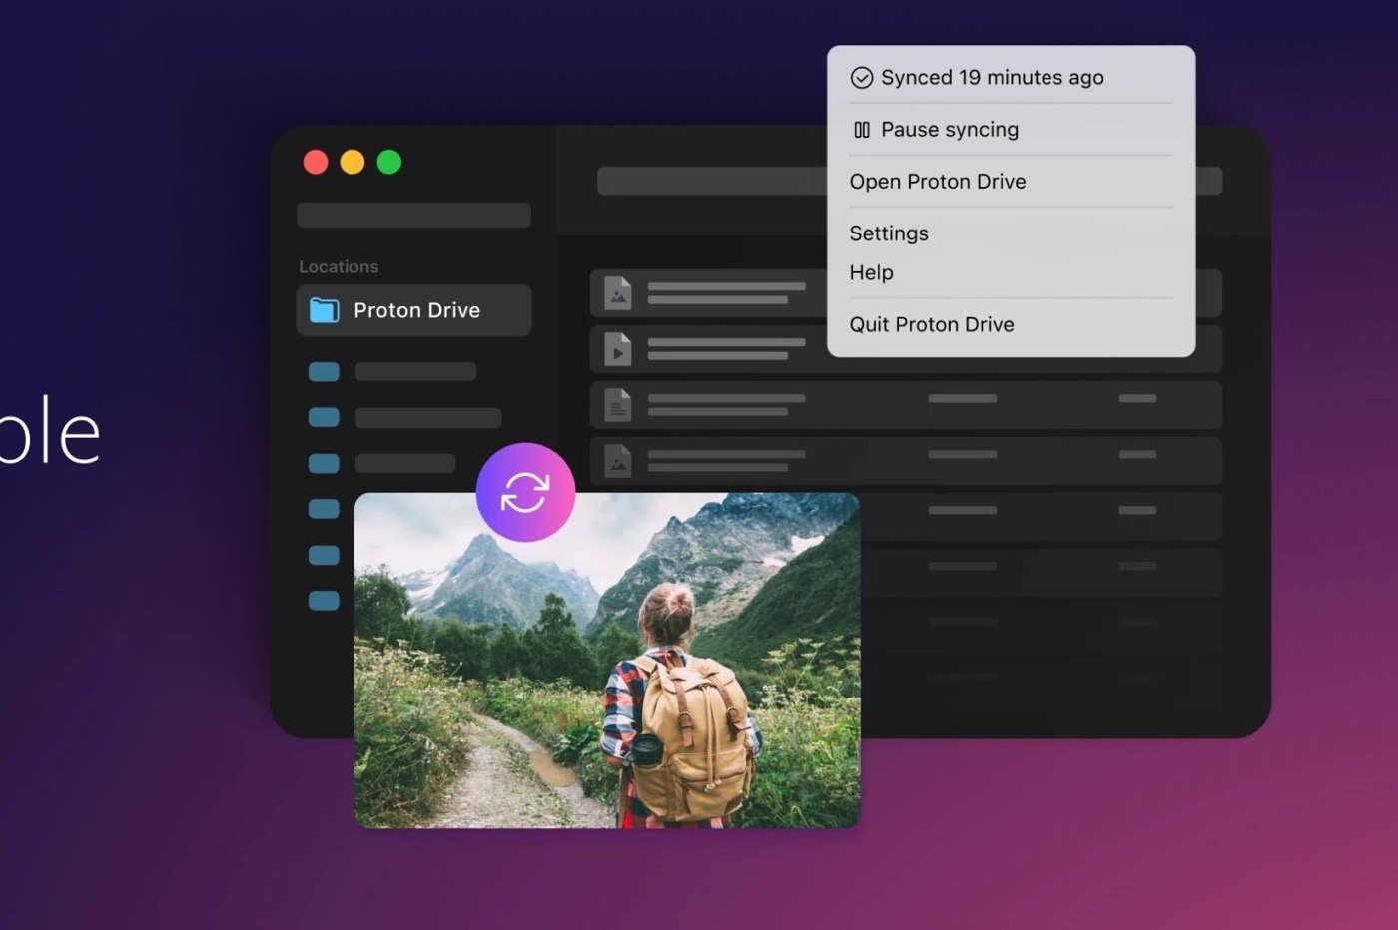Select Proton Drive under Locations

(414, 310)
